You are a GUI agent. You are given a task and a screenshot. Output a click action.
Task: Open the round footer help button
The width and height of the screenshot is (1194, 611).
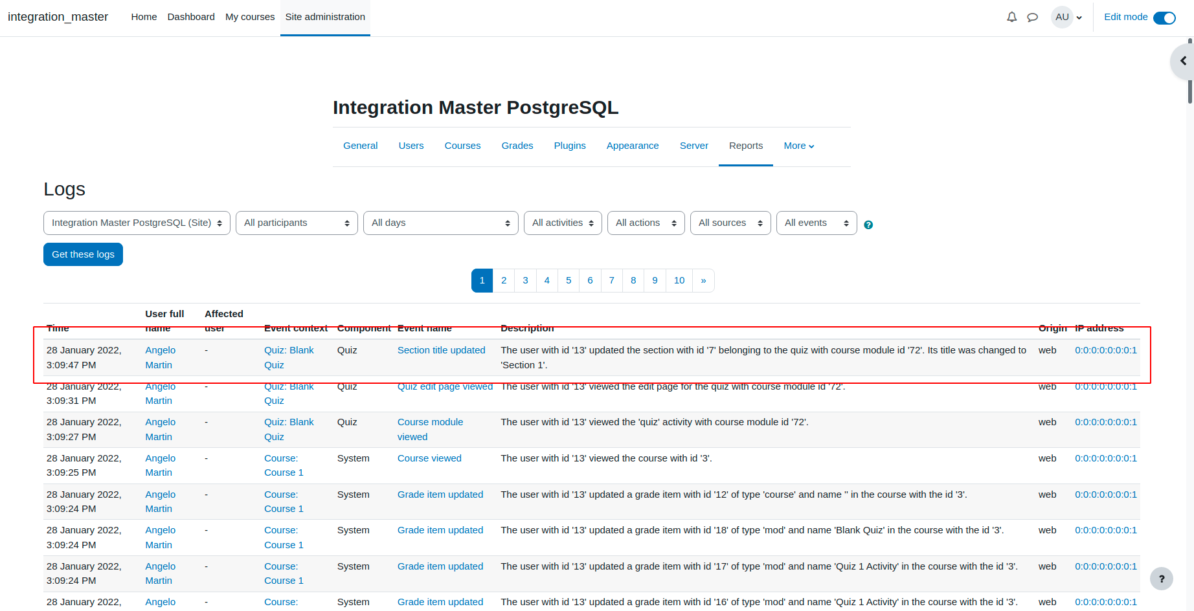pos(1161,579)
